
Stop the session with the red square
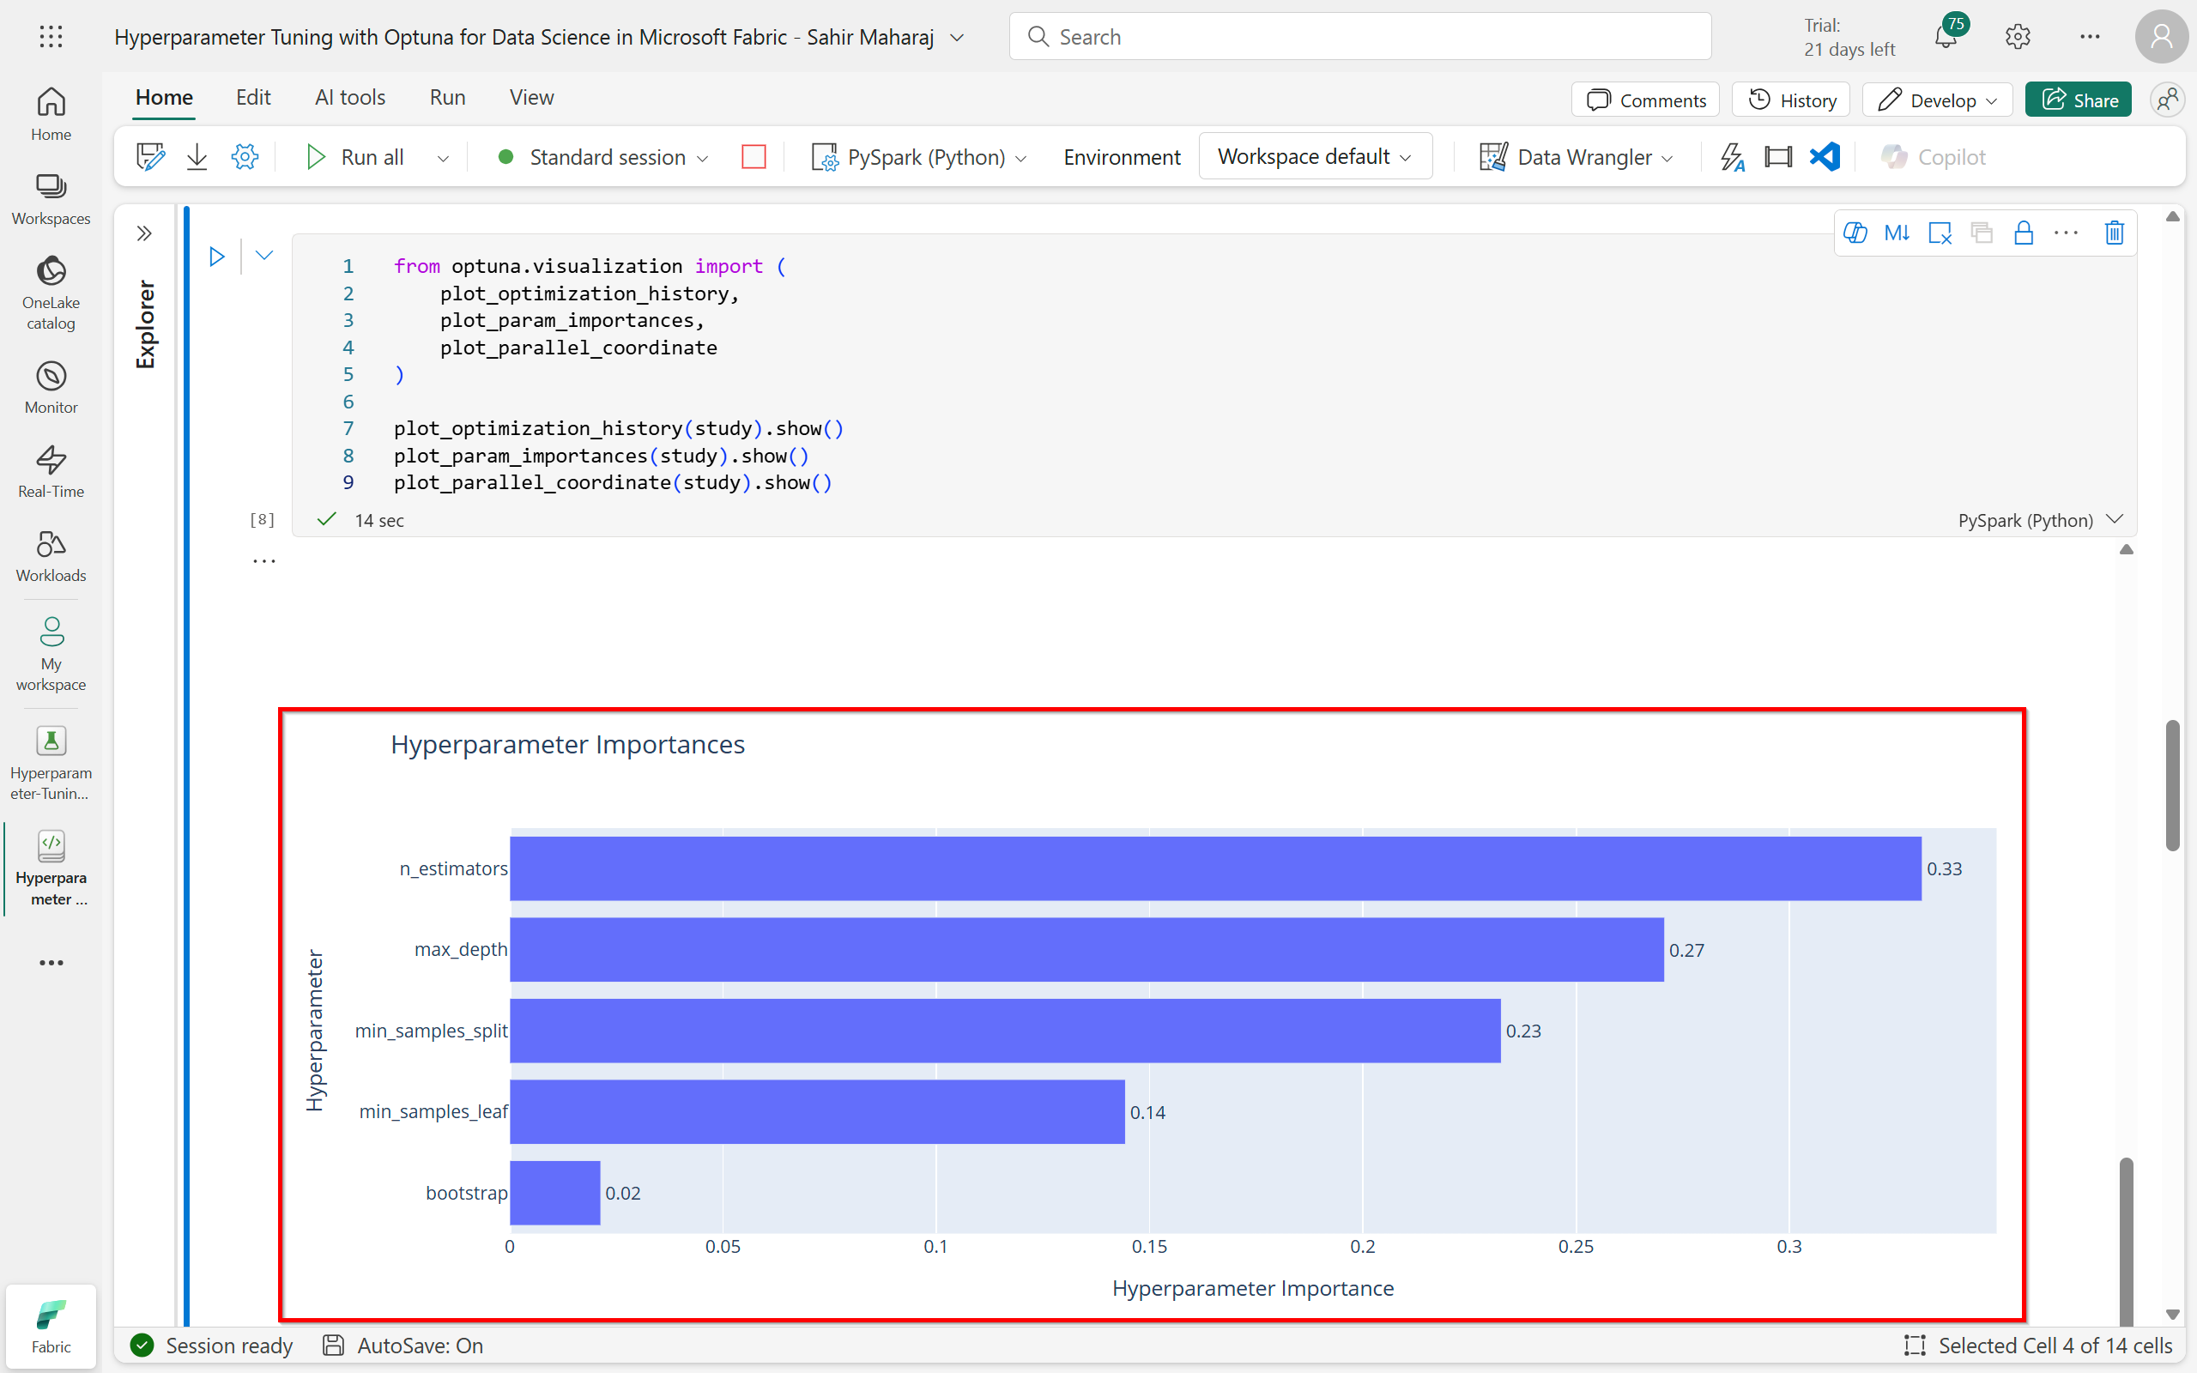pos(754,157)
